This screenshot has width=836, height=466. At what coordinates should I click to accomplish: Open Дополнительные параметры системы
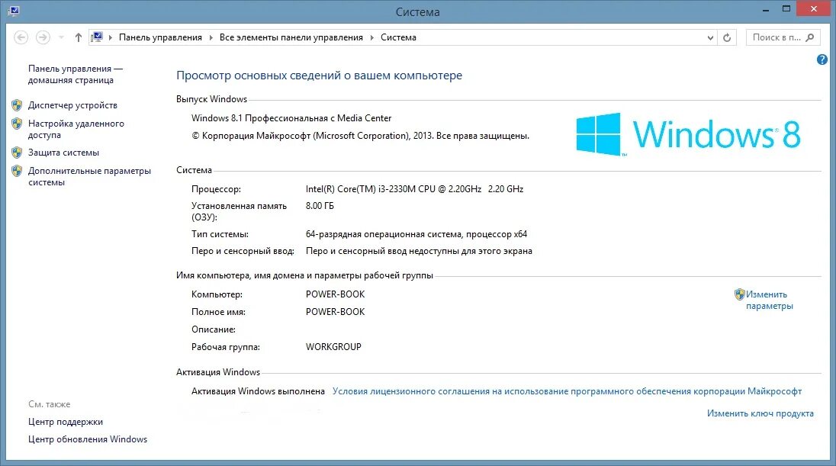click(89, 176)
